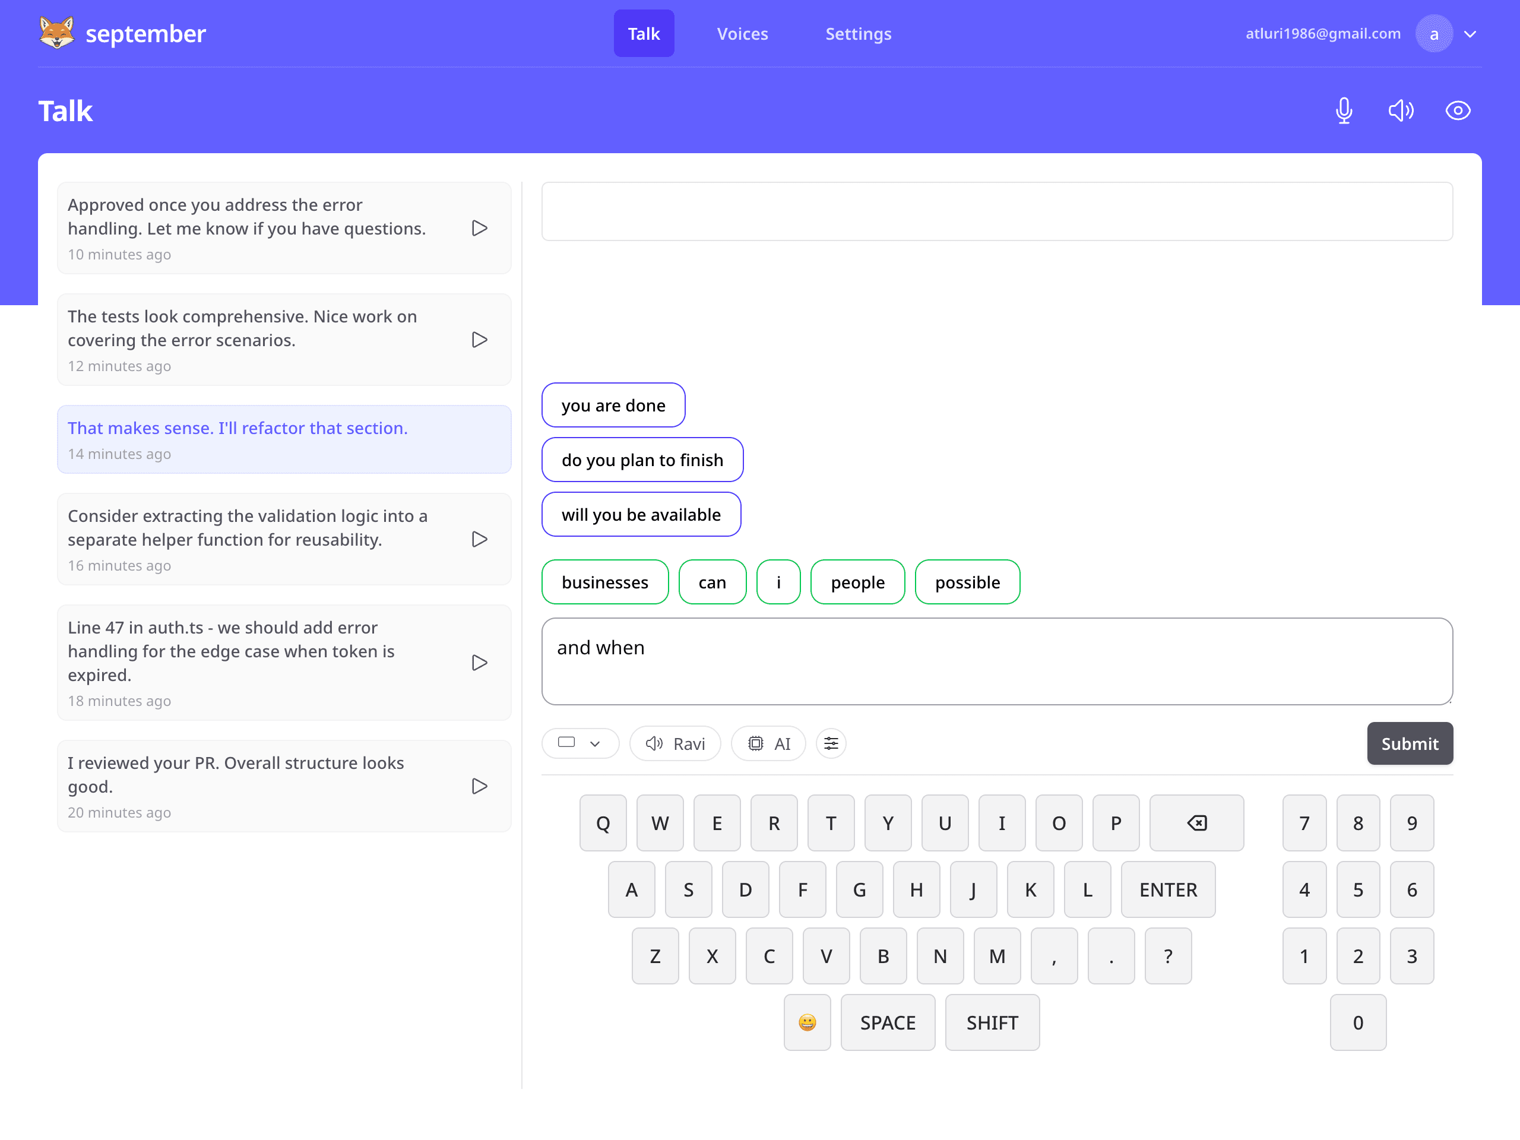The image size is (1520, 1140).
Task: Open the sliders settings icon button
Action: click(x=831, y=743)
